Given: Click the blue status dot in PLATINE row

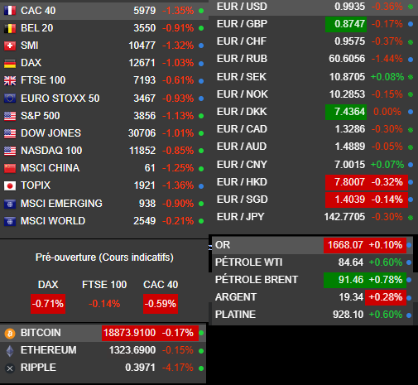Looking at the screenshot, I should 409,315.
